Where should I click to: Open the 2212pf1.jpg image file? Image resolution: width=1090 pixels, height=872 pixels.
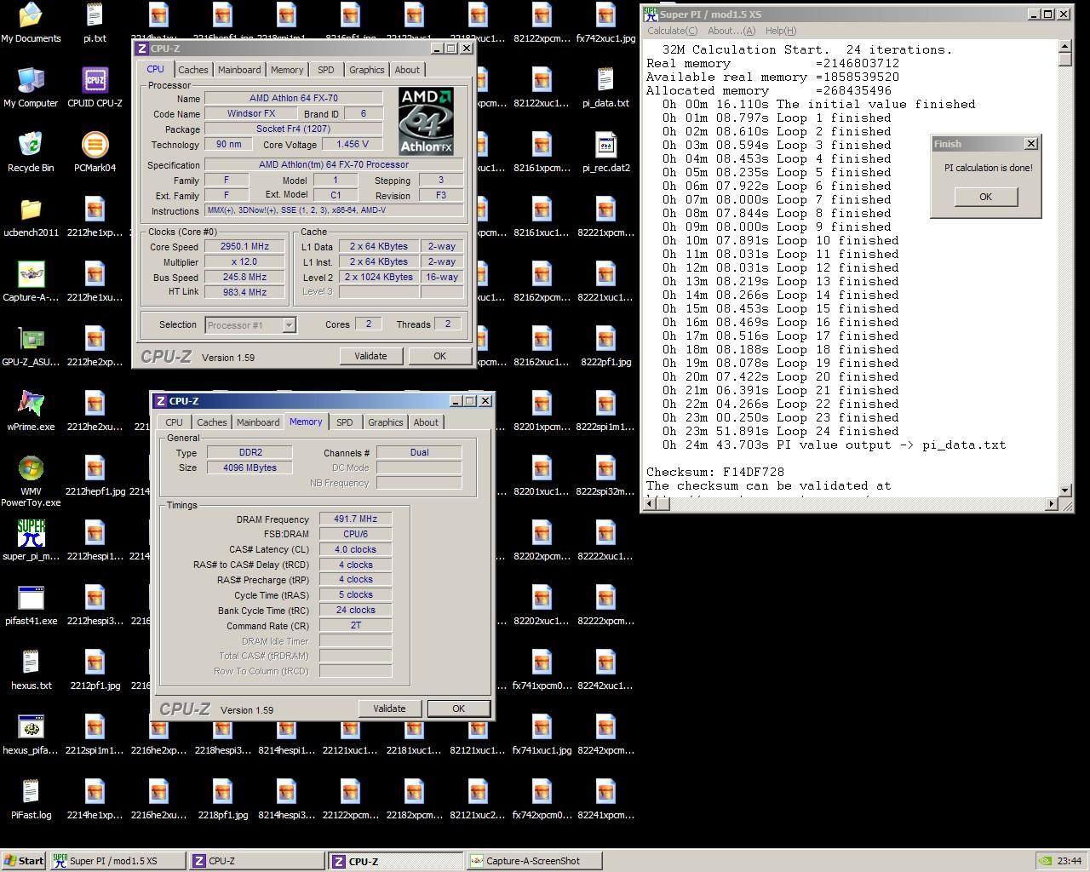pos(95,670)
